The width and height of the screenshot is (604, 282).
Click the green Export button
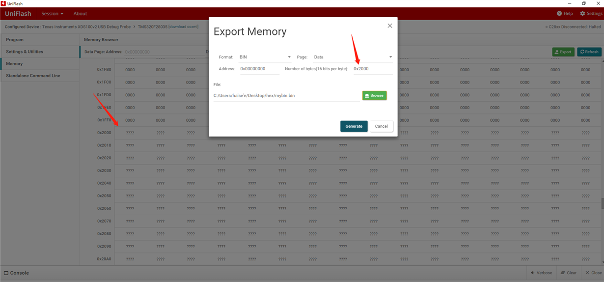(x=563, y=52)
